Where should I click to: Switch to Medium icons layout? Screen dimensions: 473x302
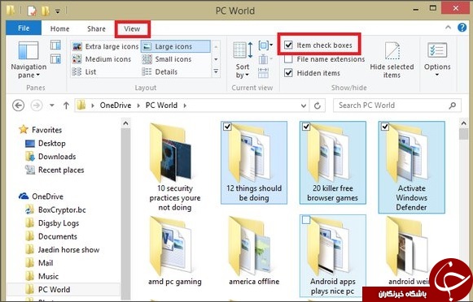[102, 59]
